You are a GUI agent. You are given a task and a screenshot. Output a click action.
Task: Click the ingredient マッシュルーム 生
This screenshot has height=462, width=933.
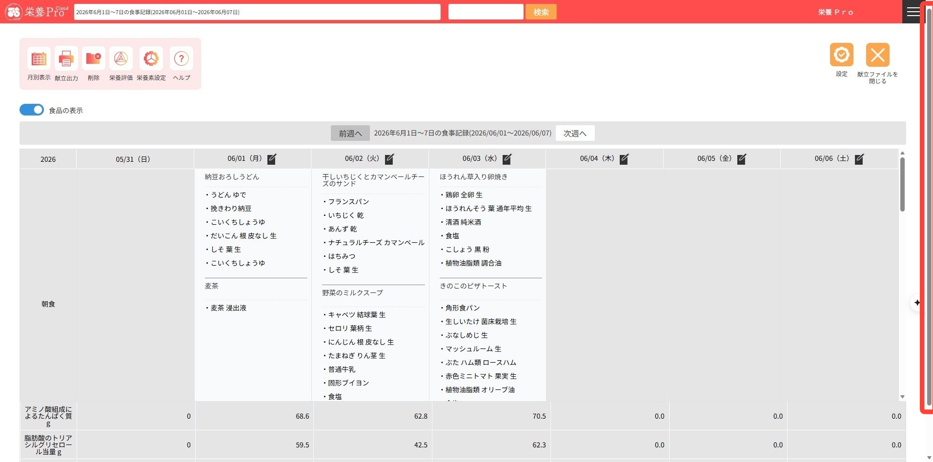(x=473, y=349)
